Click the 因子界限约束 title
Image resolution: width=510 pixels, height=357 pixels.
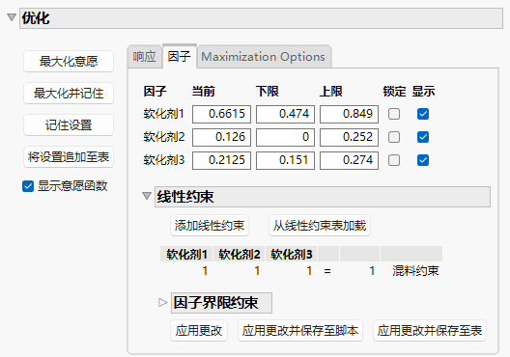pos(216,303)
